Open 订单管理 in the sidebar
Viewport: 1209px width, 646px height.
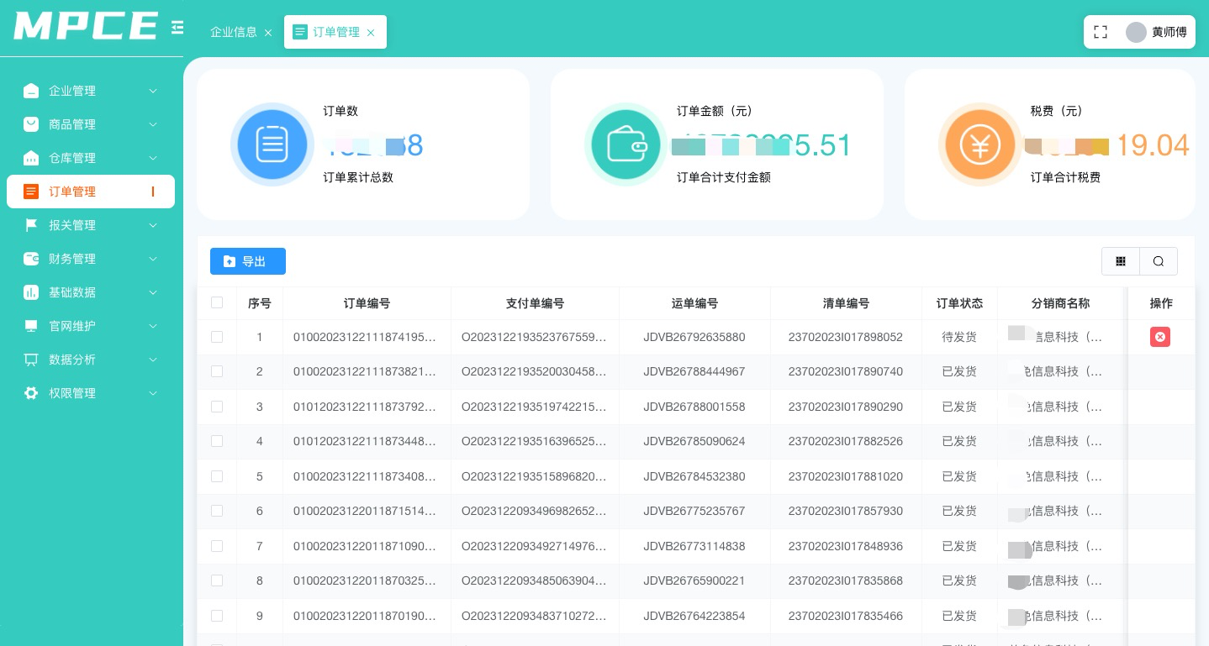(91, 192)
